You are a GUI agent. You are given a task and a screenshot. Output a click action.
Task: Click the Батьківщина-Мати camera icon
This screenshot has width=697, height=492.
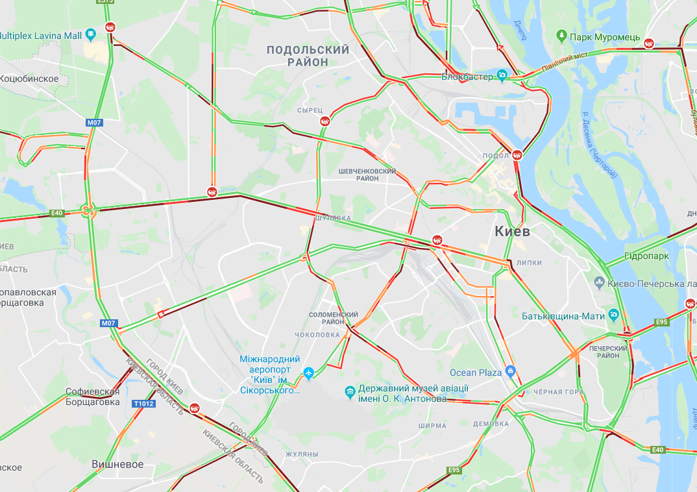coord(614,315)
